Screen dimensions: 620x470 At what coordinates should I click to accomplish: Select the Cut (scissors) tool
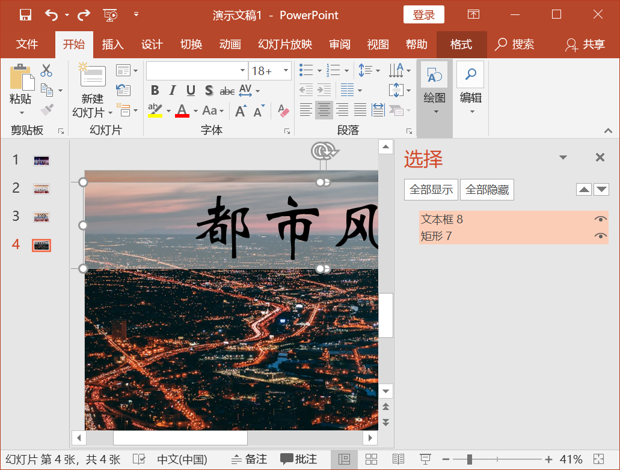coord(46,70)
